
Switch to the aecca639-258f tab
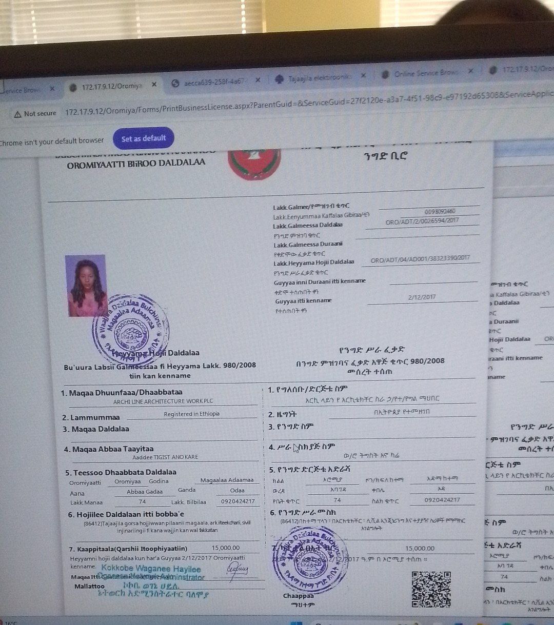(x=213, y=82)
